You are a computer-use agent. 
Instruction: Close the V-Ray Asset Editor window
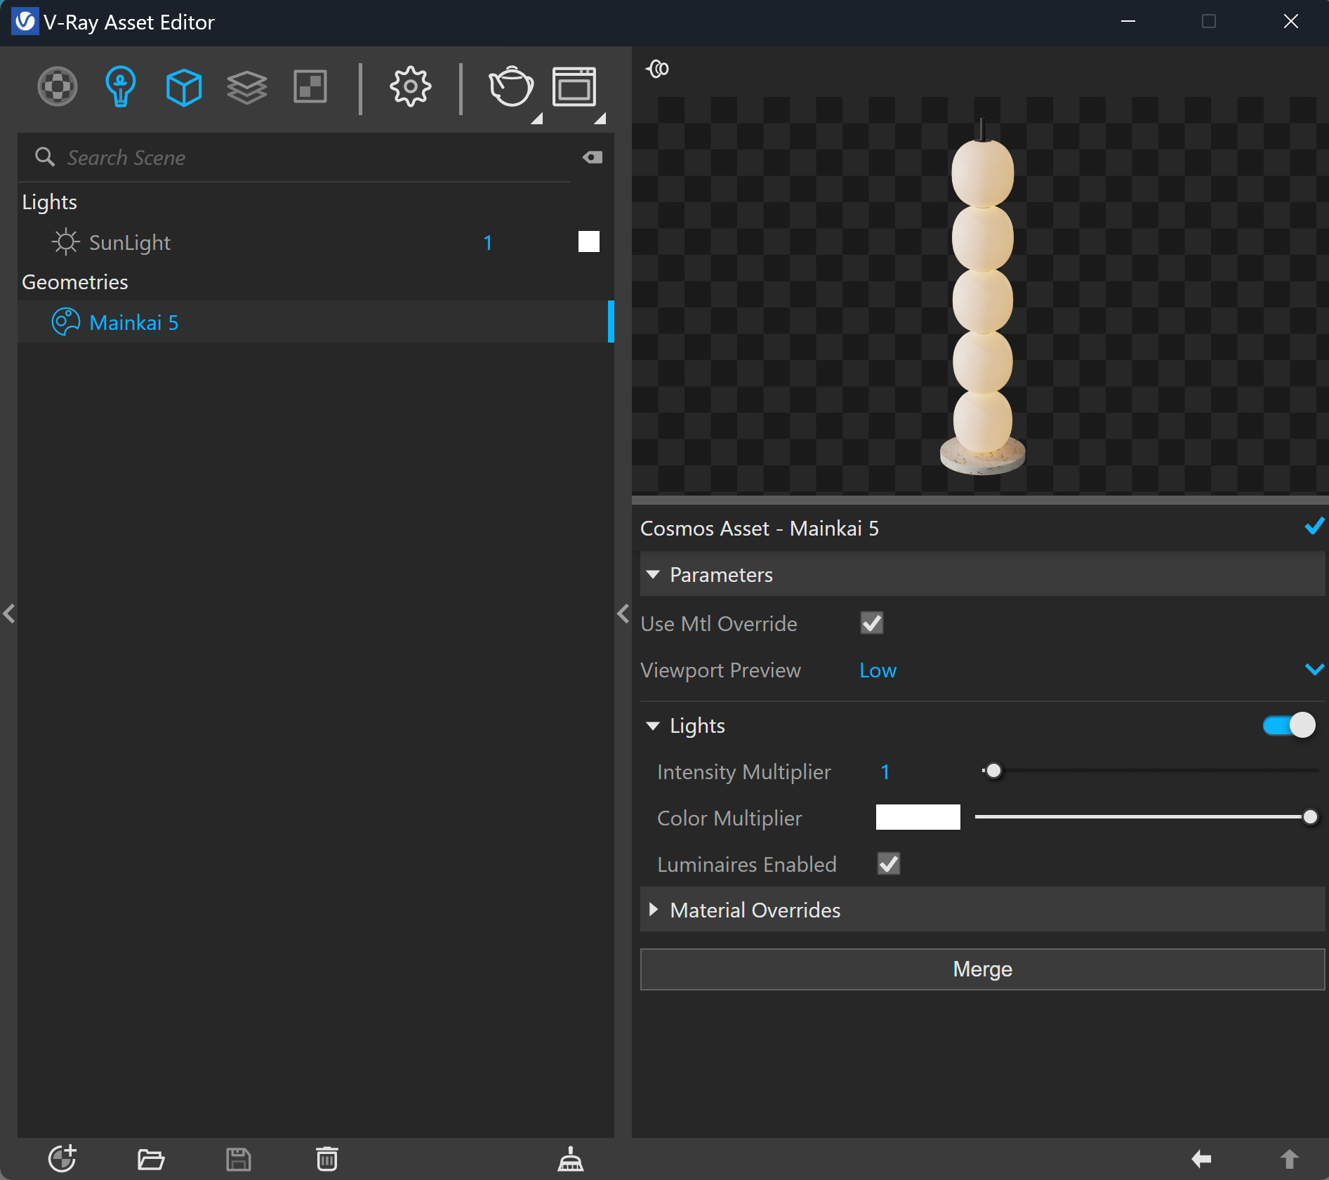[1290, 22]
